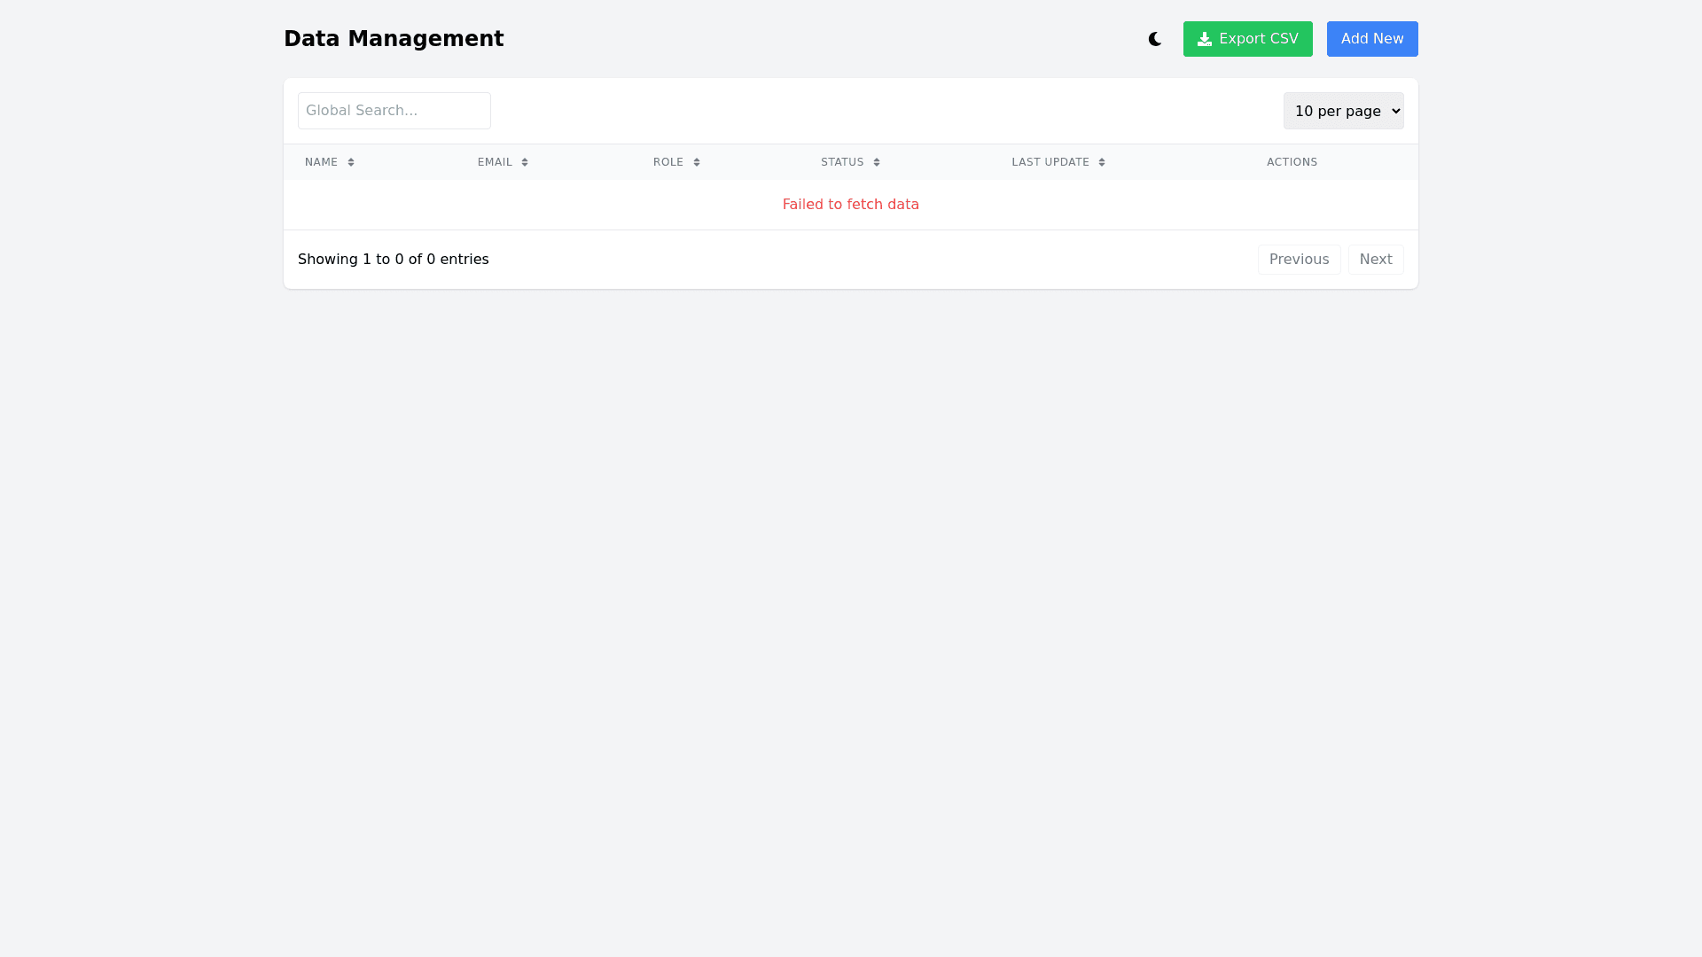Focus the Global Search field
Viewport: 1702px width, 957px height.
pos(394,111)
